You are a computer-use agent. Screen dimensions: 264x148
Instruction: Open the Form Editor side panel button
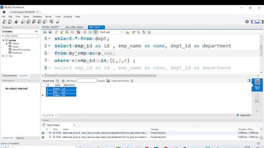pyautogui.click(x=257, y=98)
